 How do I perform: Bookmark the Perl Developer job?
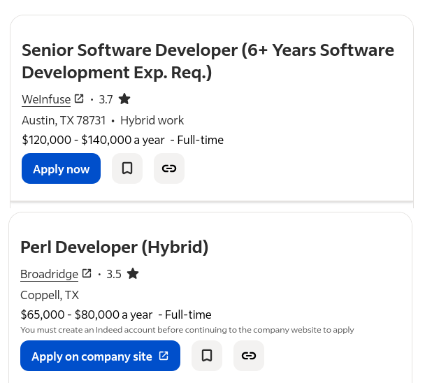(x=207, y=356)
